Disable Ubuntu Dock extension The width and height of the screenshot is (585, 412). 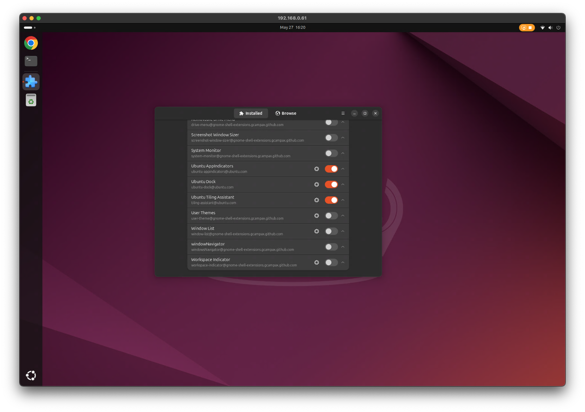[x=331, y=184]
